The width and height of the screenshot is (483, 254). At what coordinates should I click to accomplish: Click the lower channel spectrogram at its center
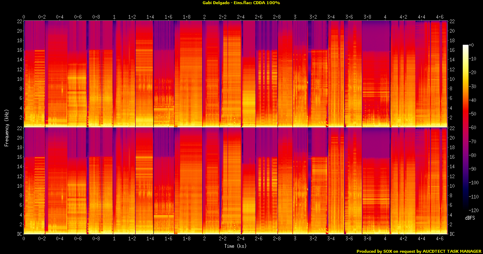point(236,181)
